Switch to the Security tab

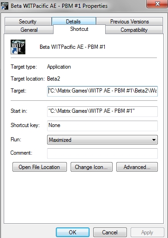click(28, 22)
